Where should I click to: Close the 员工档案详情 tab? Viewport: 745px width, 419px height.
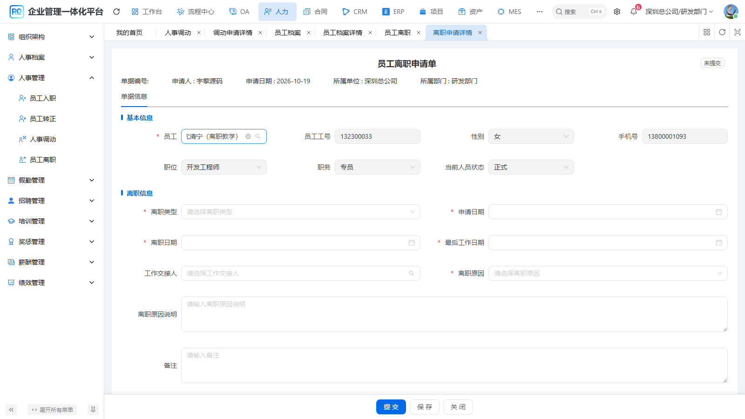coord(370,33)
